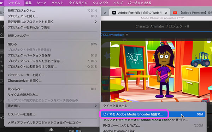Choose PNG シーケンスと WAV...
The width and height of the screenshot is (212, 132).
pyautogui.click(x=153, y=126)
